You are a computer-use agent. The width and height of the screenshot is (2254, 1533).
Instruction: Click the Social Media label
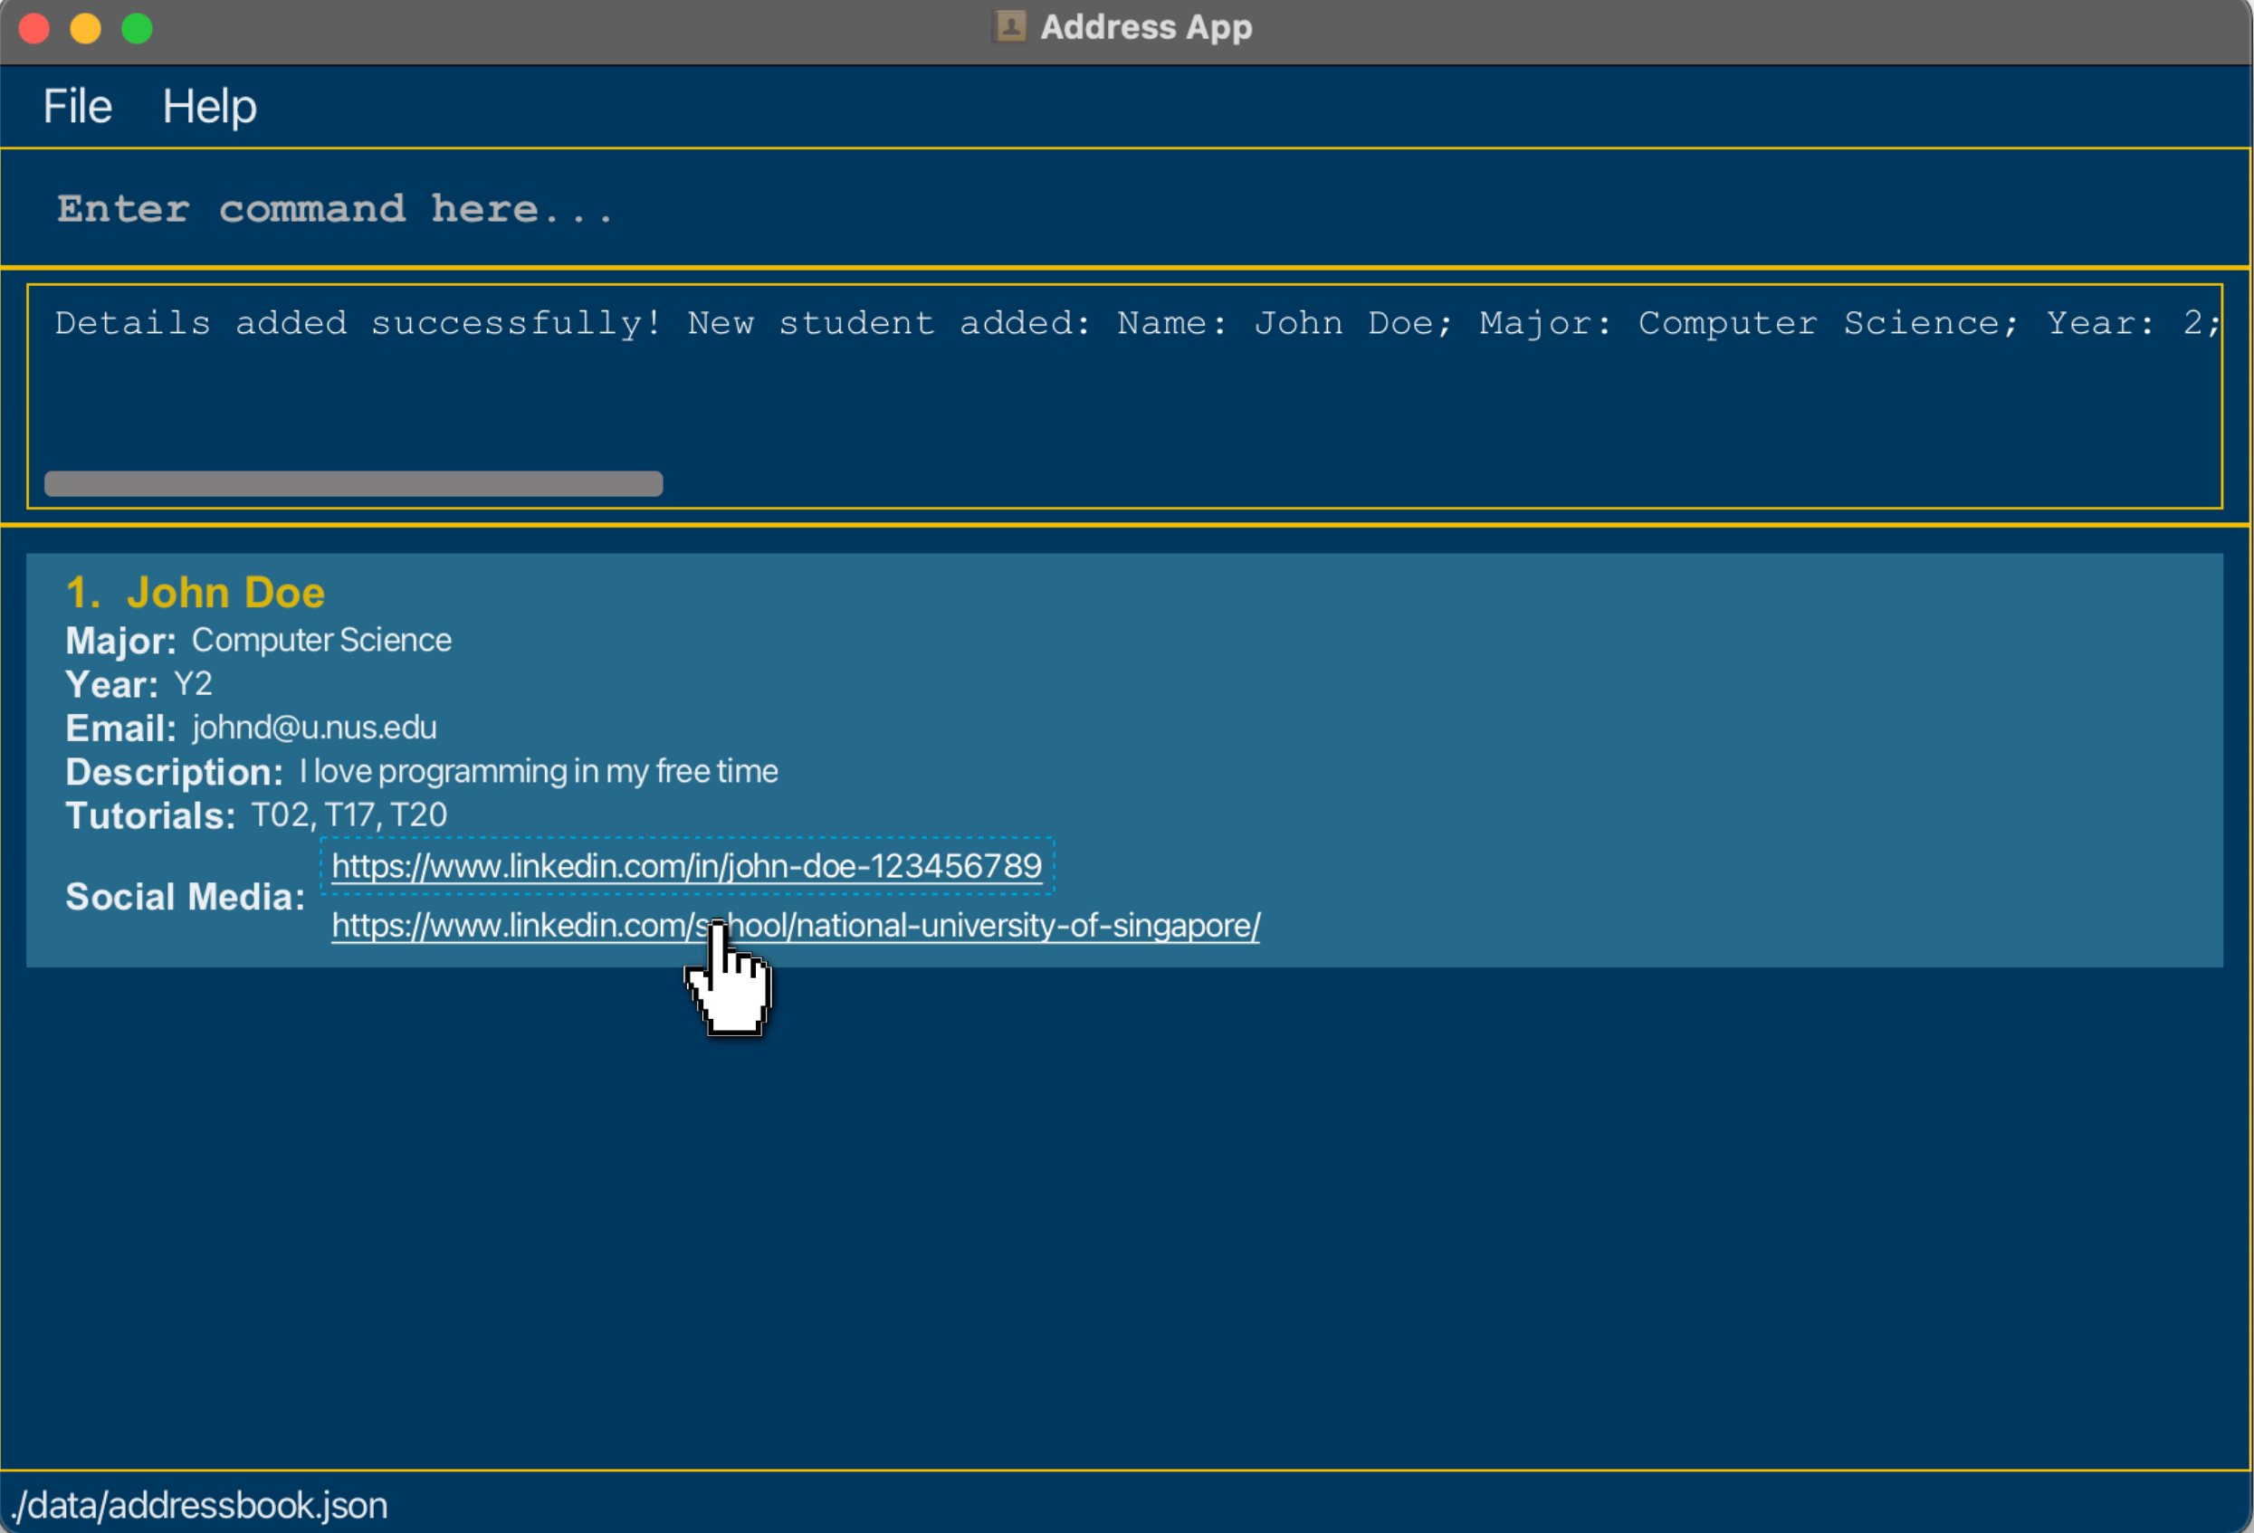[x=185, y=897]
